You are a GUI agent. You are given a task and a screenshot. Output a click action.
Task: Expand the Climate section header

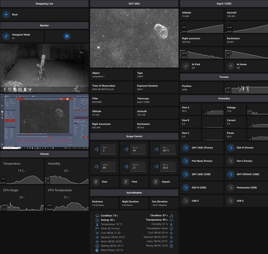coord(44,154)
